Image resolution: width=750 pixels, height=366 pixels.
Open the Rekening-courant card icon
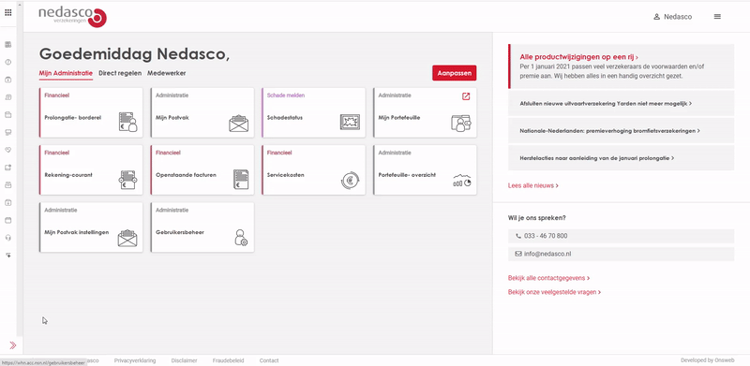[x=127, y=180]
